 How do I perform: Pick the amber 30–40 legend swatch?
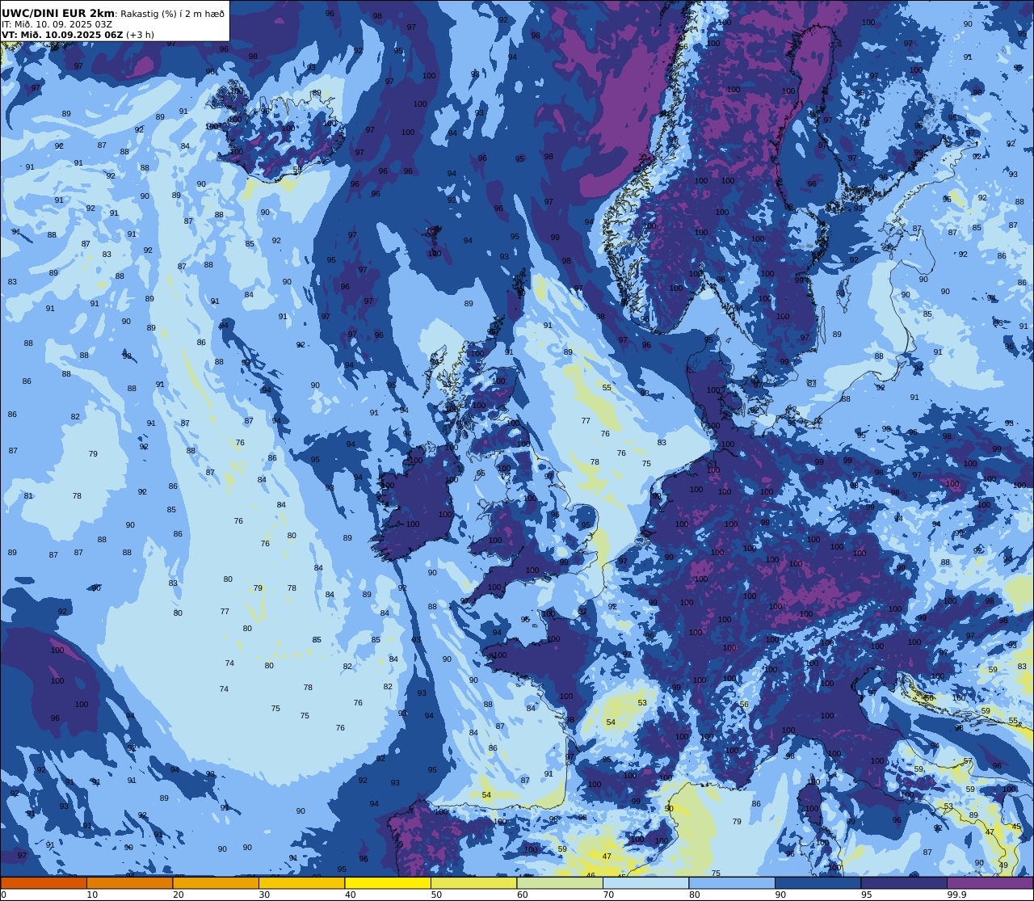click(x=301, y=883)
